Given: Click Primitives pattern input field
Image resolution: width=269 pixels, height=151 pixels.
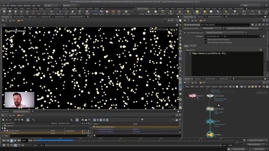Looking at the screenshot, I should 232,36.
